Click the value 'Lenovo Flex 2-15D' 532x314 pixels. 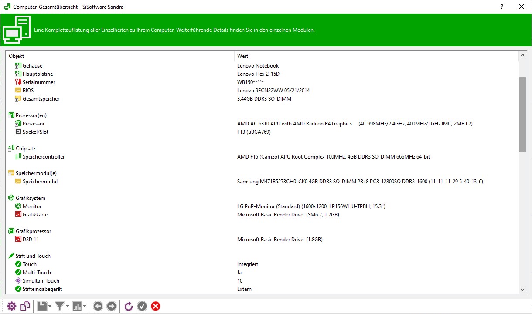click(x=258, y=74)
